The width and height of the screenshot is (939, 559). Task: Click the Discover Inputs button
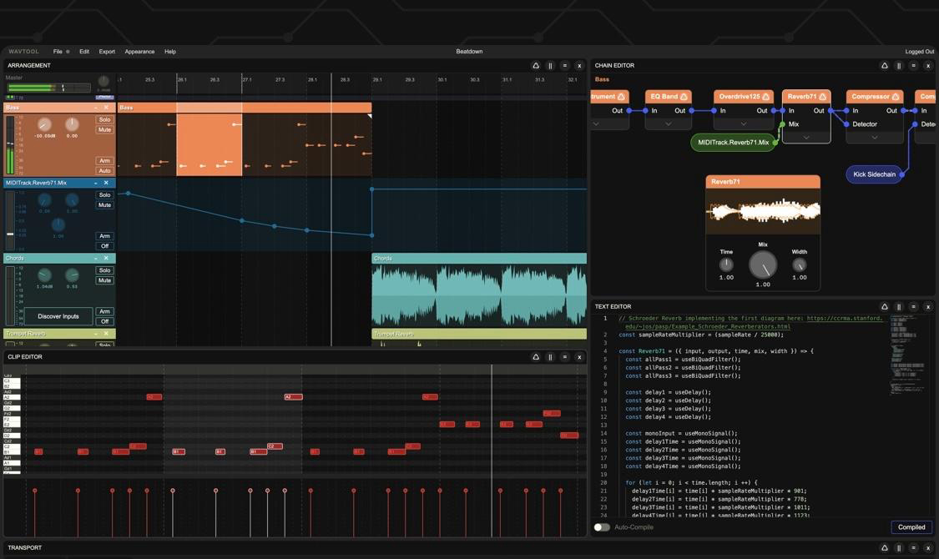[x=58, y=316]
